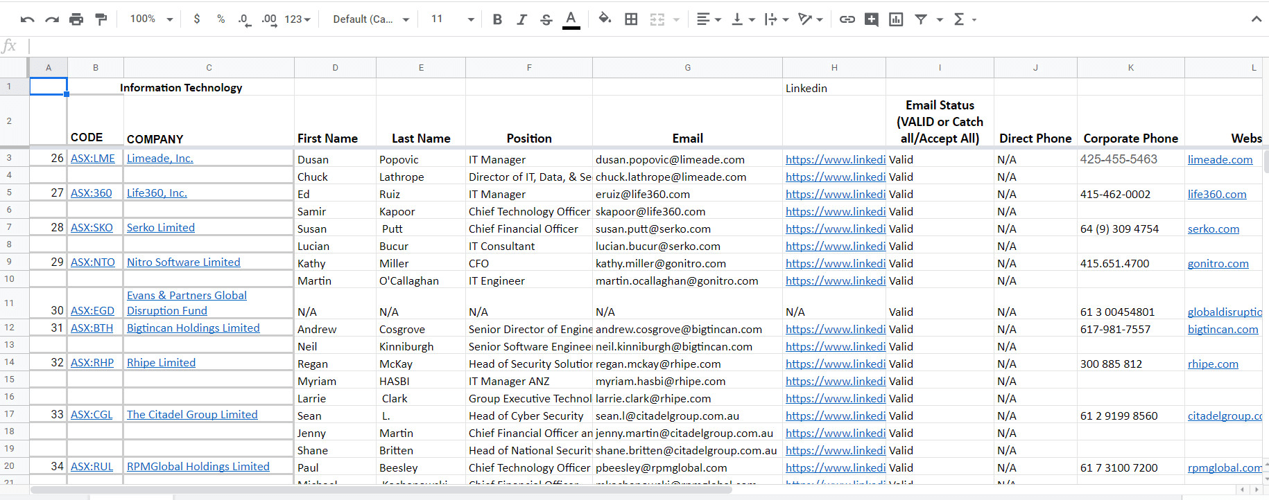Open the 100% zoom dropdown

point(151,19)
